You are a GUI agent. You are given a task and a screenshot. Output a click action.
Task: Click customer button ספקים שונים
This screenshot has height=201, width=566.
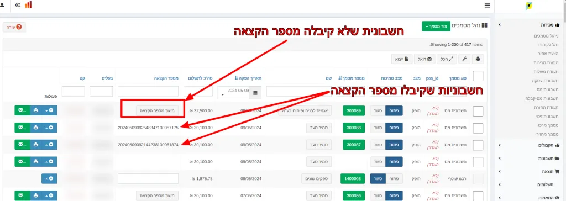pos(316,178)
